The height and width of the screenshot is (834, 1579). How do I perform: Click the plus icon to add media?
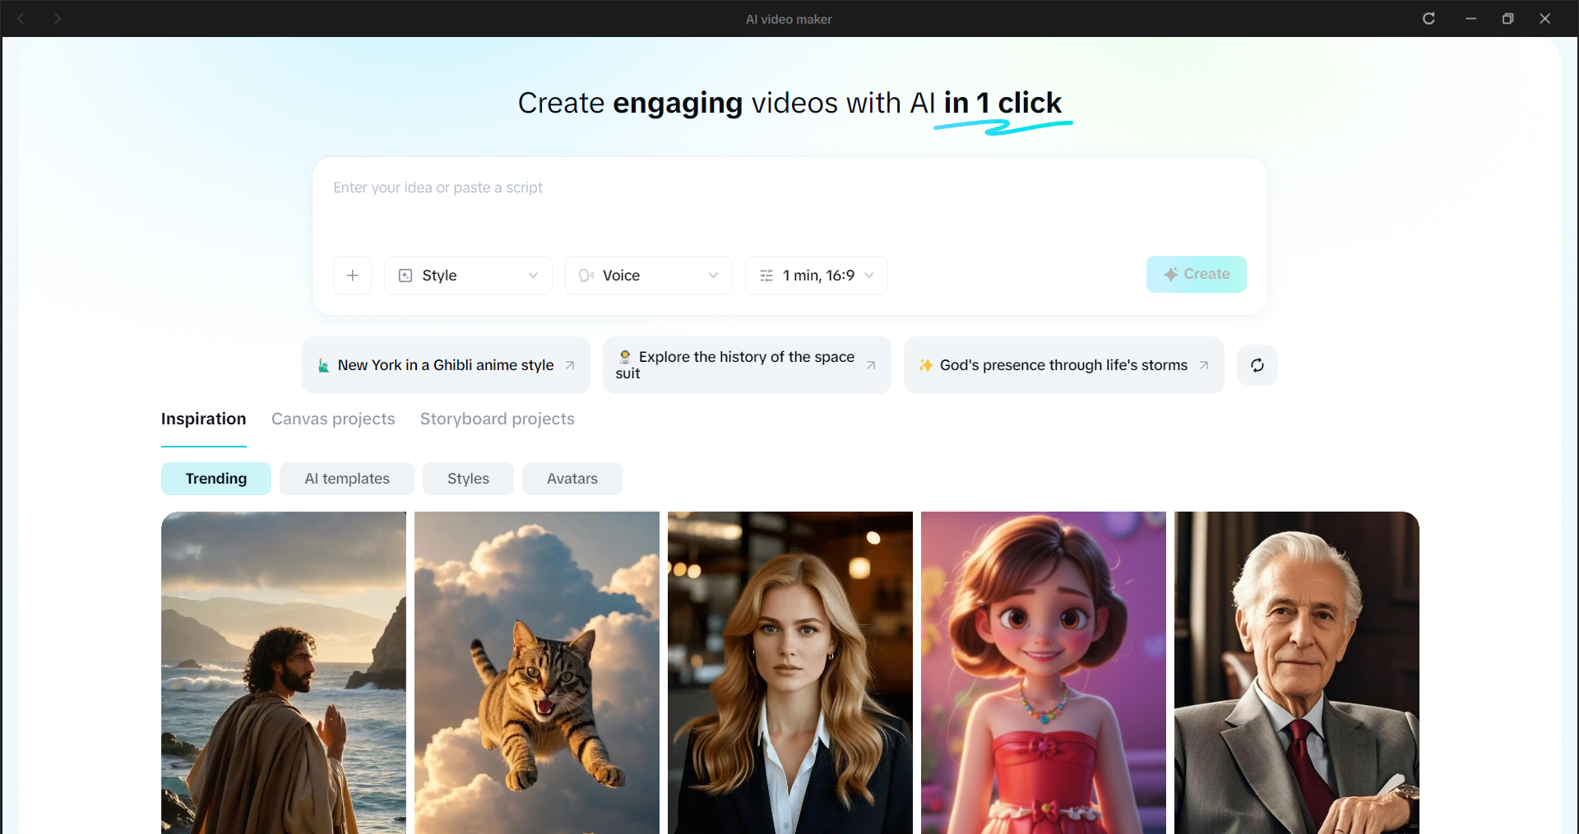point(352,275)
